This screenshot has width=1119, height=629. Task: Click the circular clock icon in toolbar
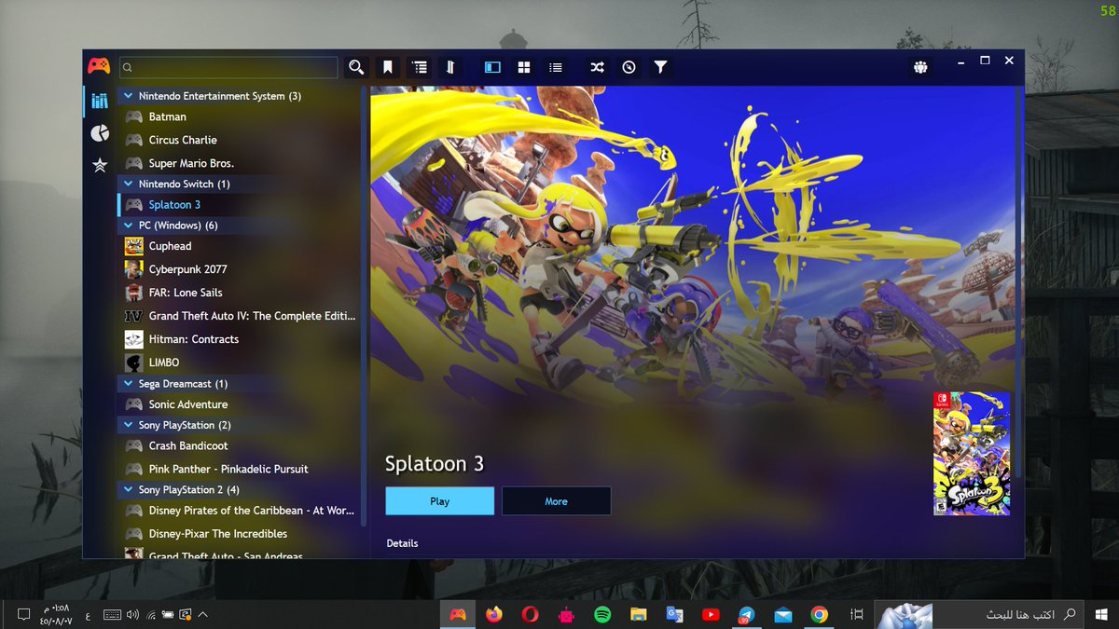point(629,67)
